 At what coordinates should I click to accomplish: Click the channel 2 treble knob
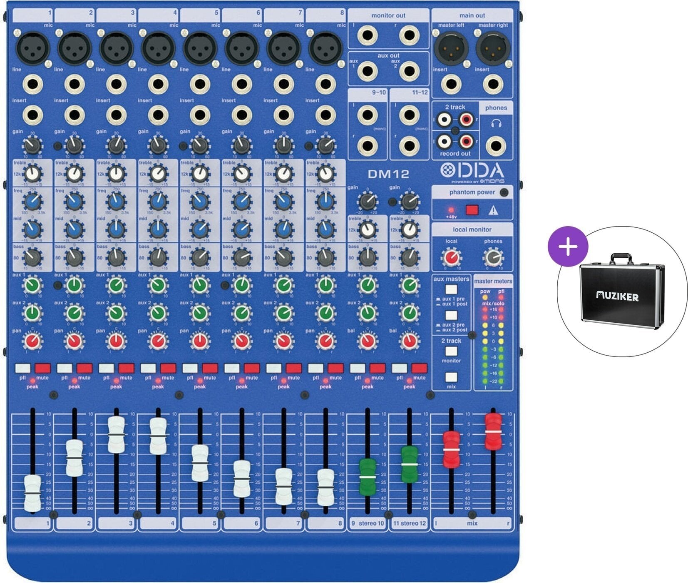tap(75, 174)
